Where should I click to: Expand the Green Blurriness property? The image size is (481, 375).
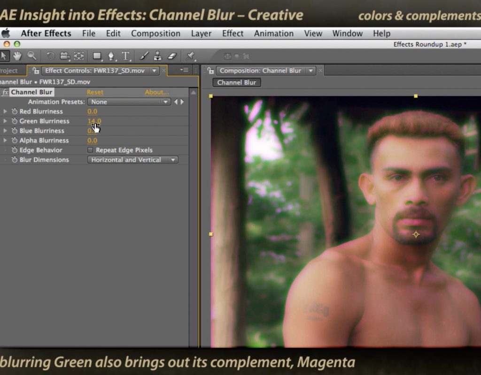coord(5,121)
